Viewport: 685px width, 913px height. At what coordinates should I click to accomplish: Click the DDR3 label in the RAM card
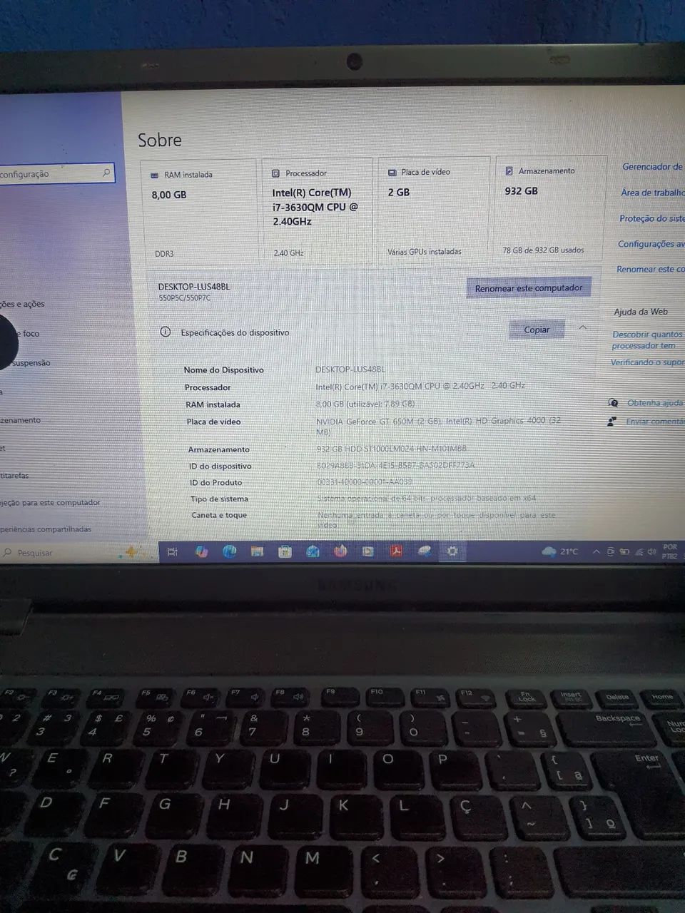click(x=164, y=254)
